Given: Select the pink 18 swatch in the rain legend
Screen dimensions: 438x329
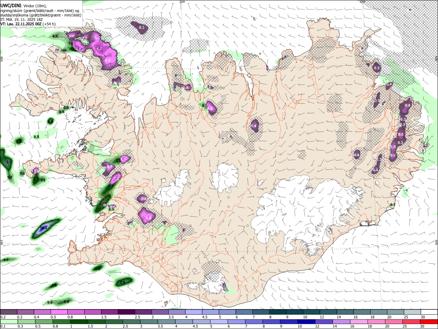Looking at the screenshot, I should [376, 321].
